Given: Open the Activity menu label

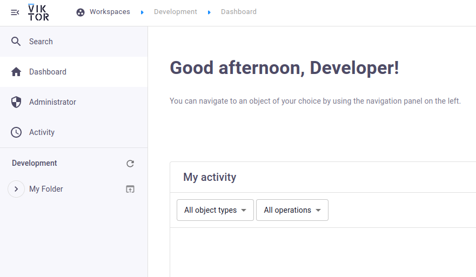Looking at the screenshot, I should click(42, 132).
